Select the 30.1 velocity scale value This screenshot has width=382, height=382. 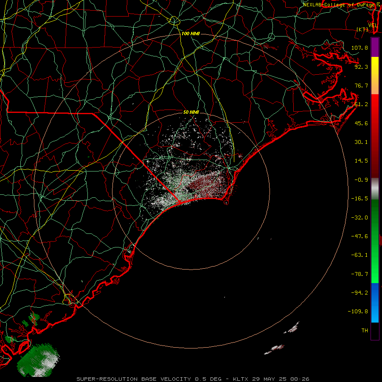[361, 142]
